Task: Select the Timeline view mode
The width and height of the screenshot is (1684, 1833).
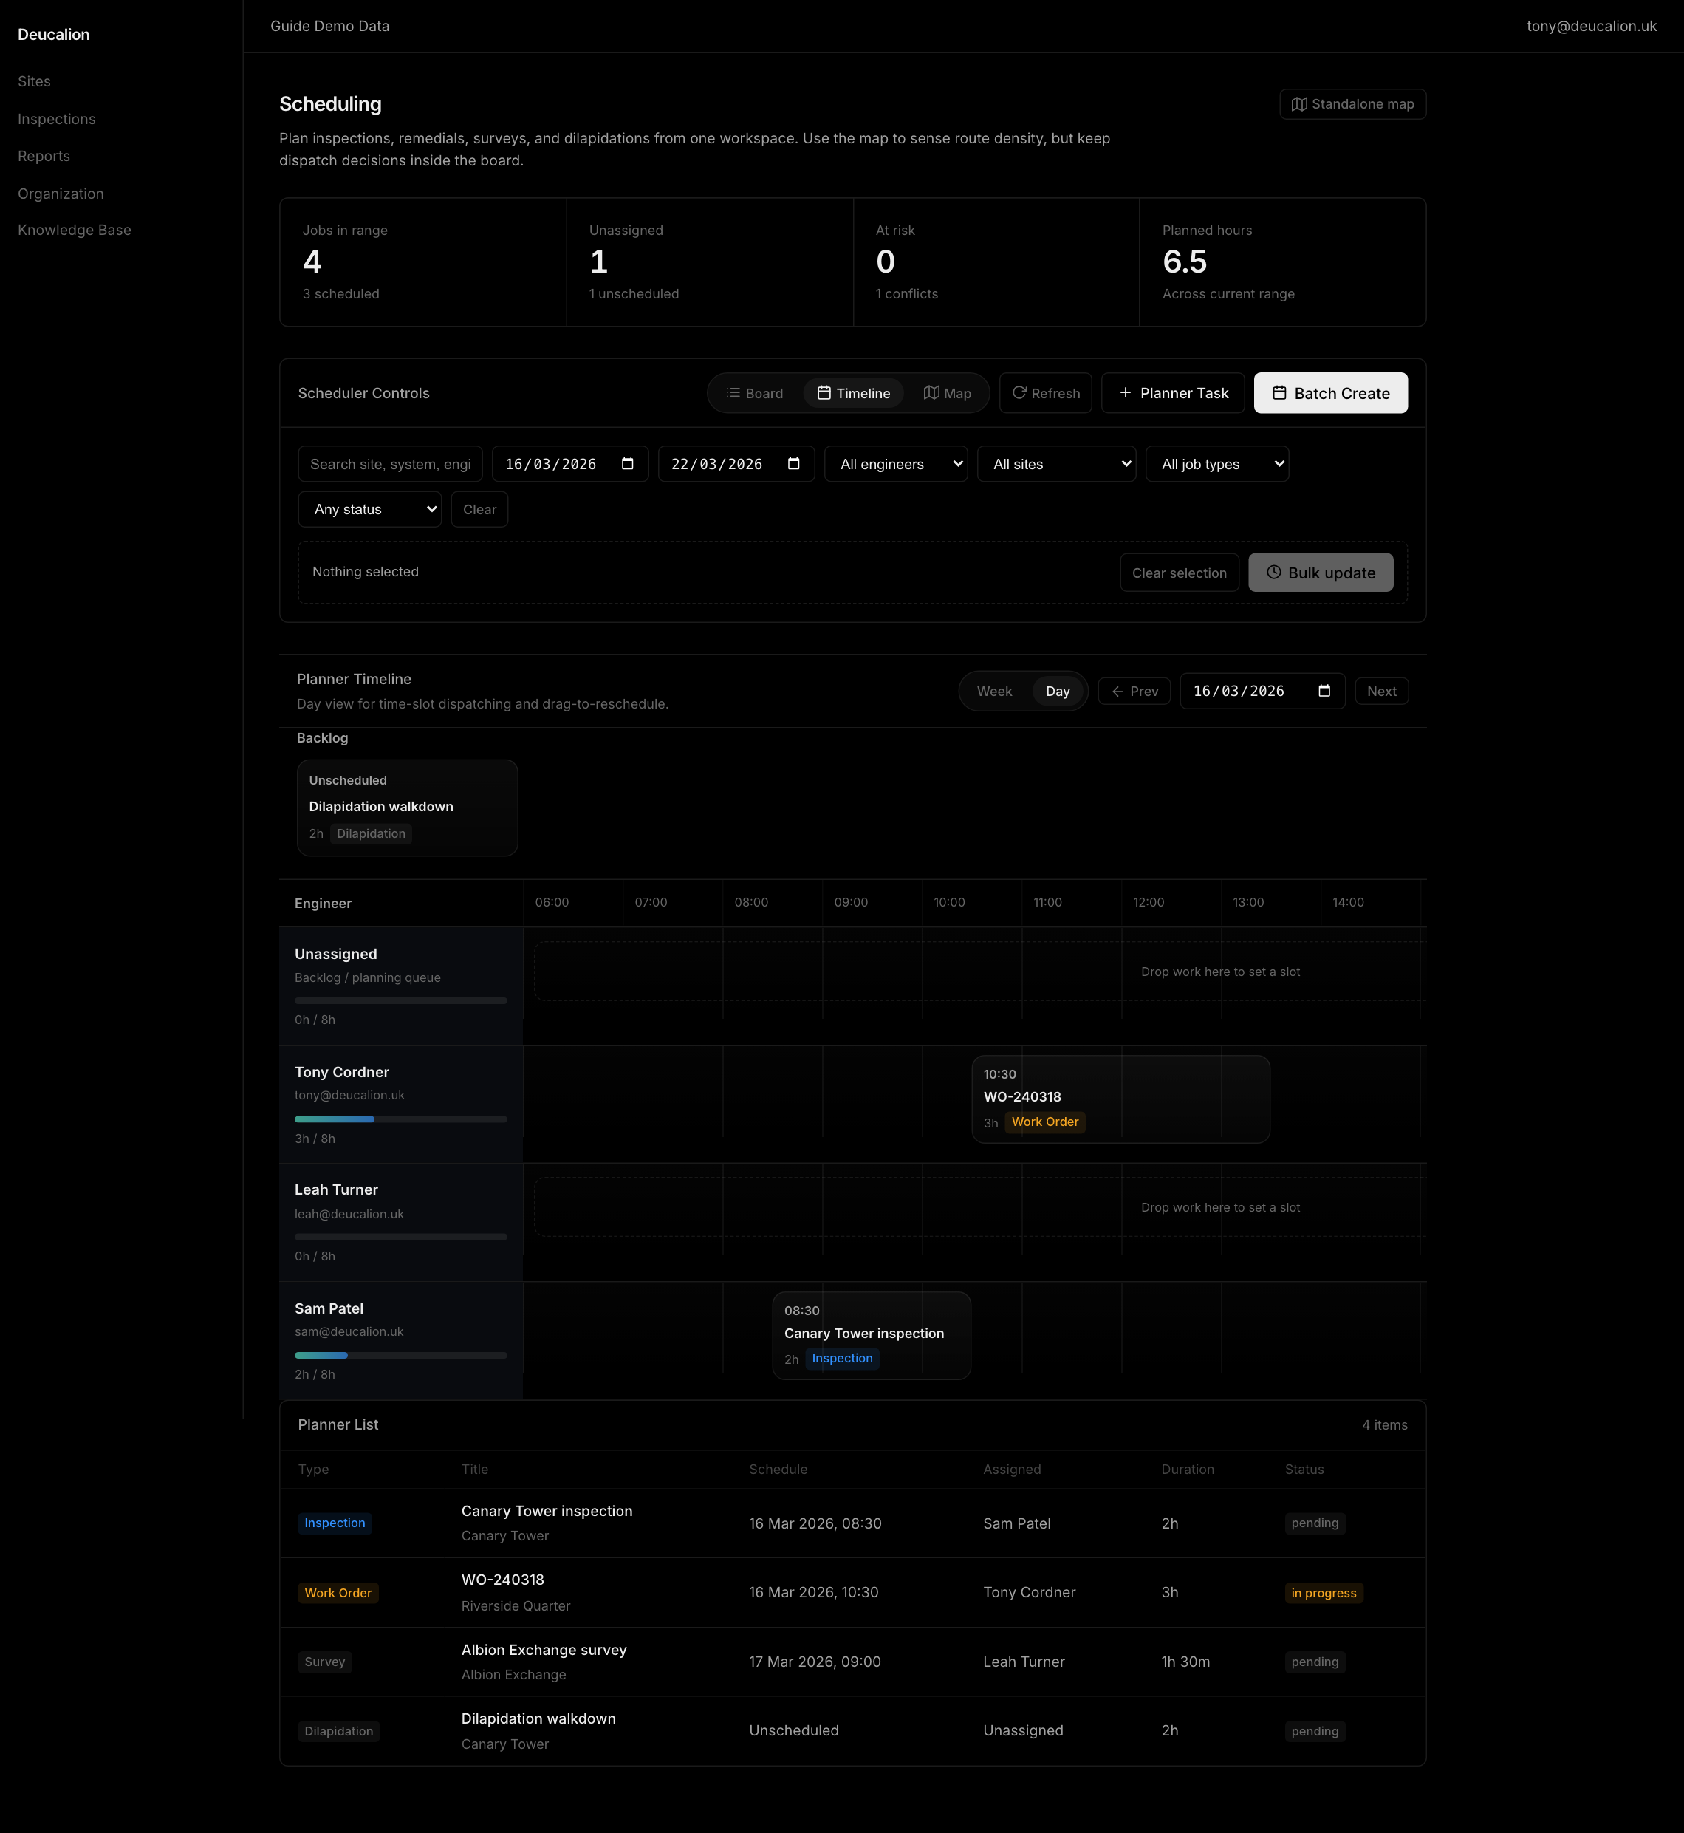Action: pos(852,393)
